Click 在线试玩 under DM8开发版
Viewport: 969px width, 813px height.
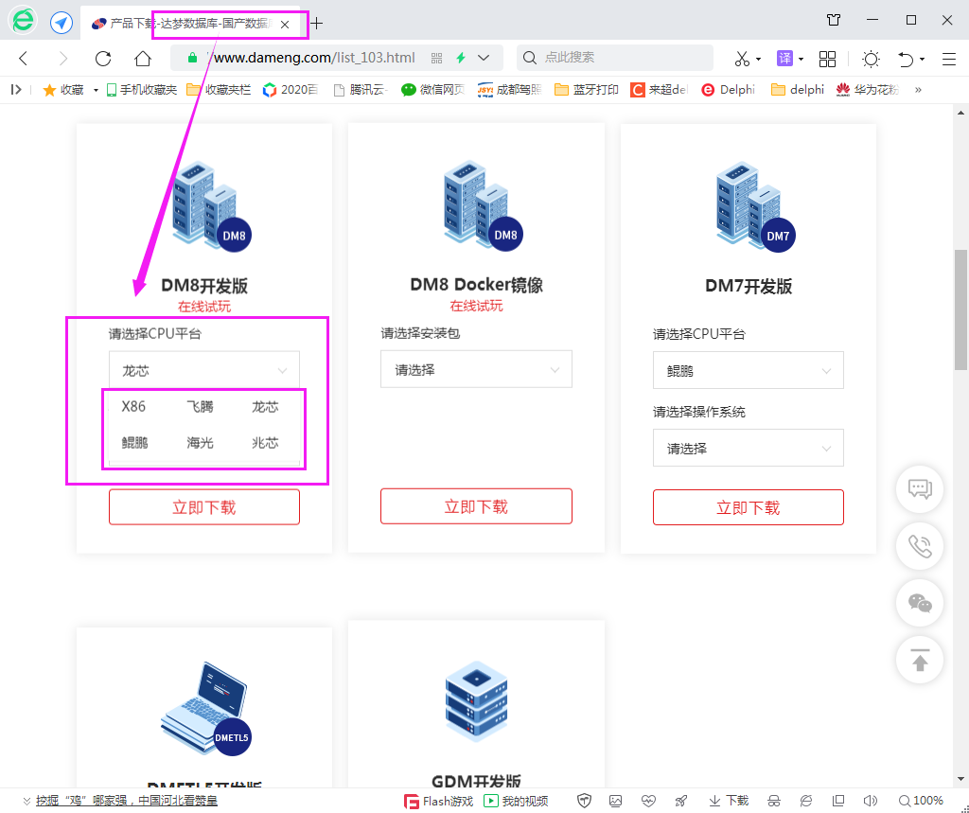(x=204, y=307)
